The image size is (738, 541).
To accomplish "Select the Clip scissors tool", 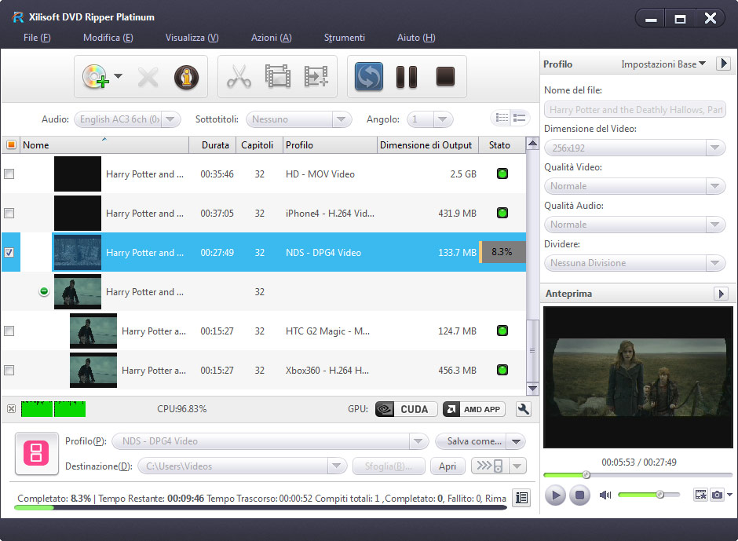I will [239, 76].
